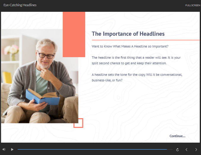Click the replay circular arrow icon

(x=177, y=149)
